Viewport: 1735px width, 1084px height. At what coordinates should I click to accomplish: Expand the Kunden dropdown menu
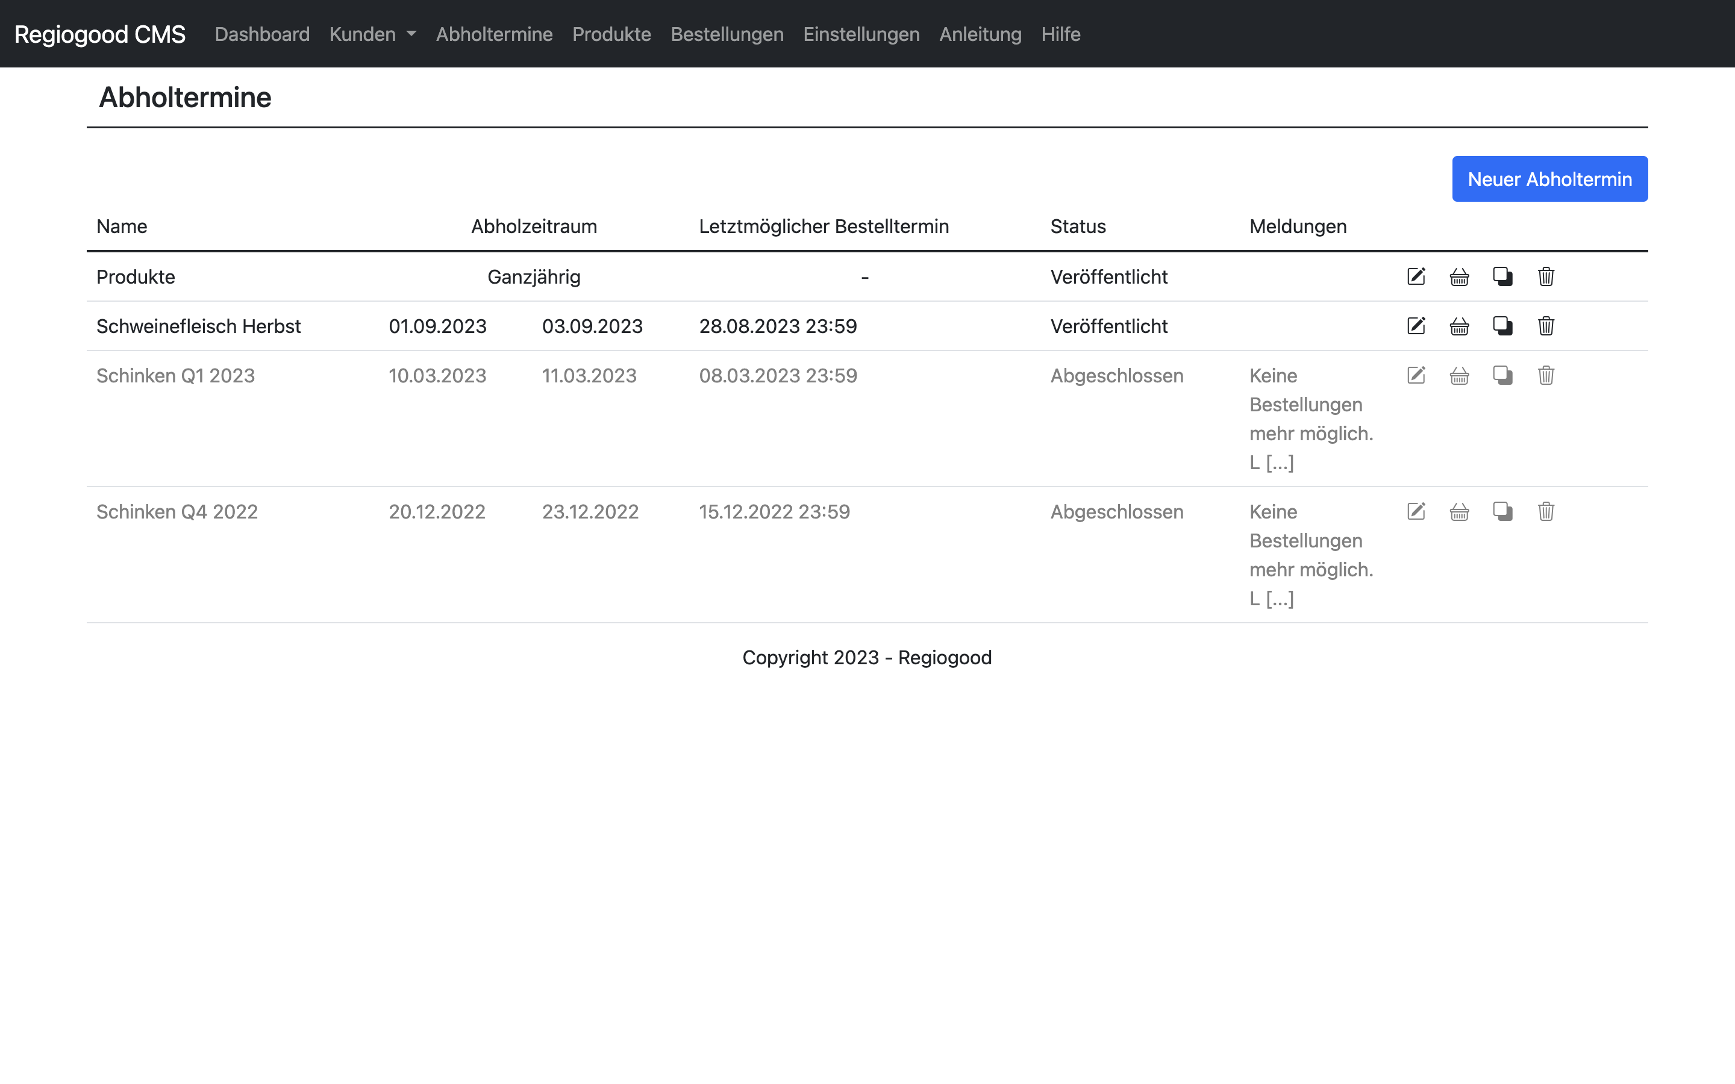372,34
